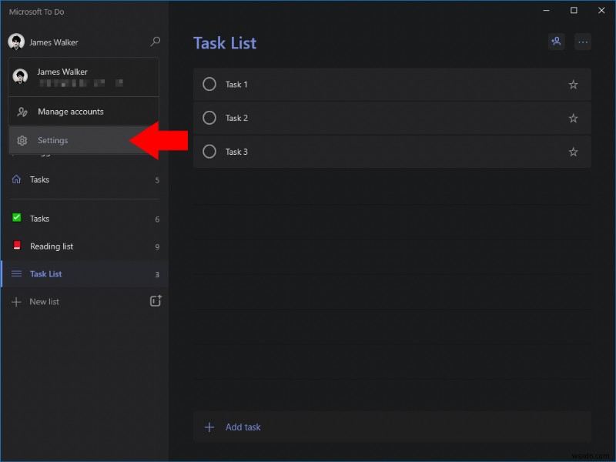Check off Task 3 circle

pos(209,152)
